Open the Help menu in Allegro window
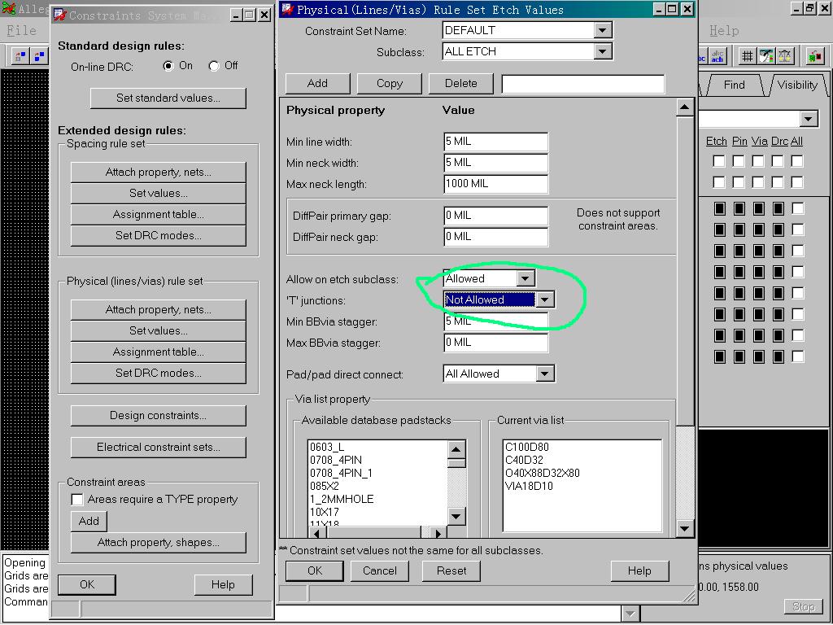The width and height of the screenshot is (833, 625). point(724,30)
